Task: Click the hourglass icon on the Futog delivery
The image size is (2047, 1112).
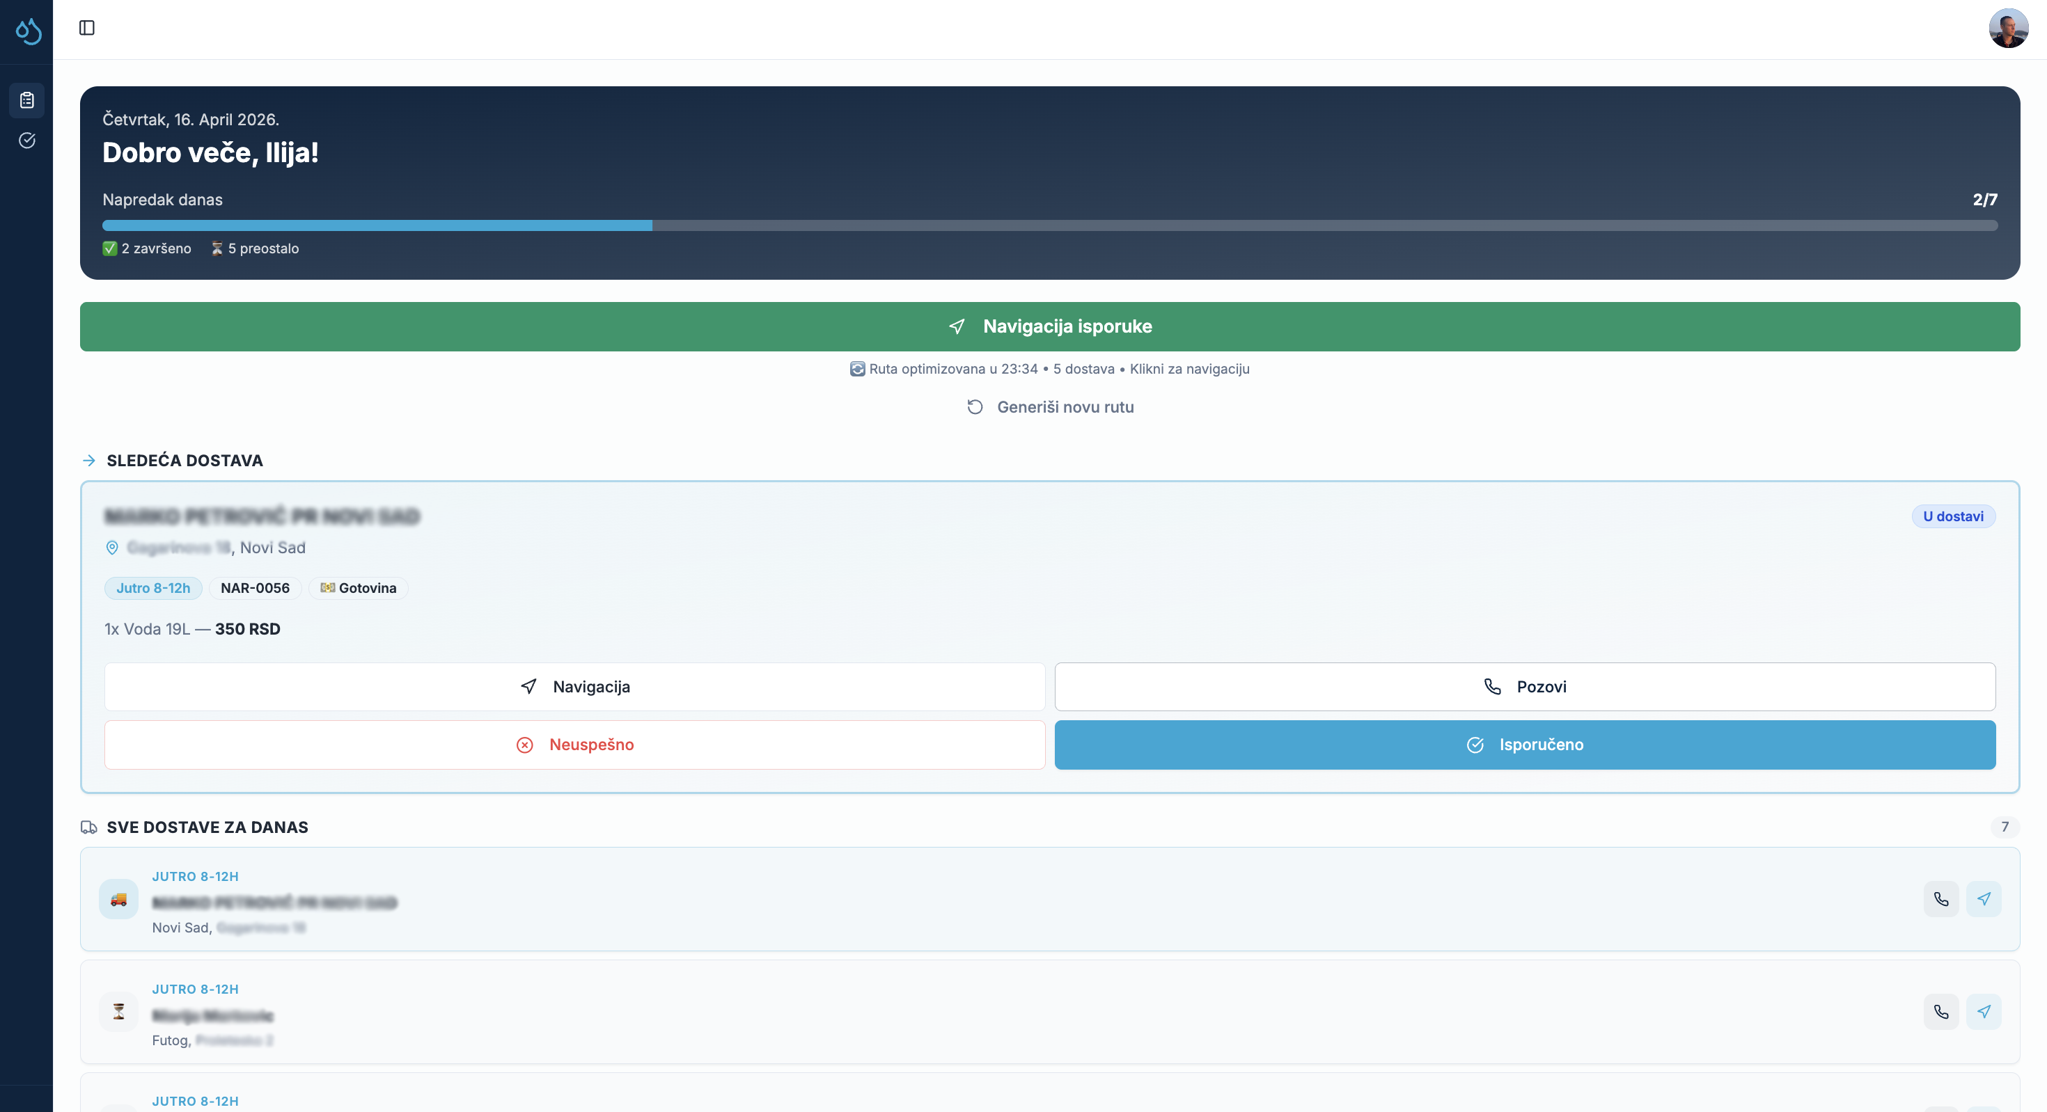Action: (x=118, y=1012)
